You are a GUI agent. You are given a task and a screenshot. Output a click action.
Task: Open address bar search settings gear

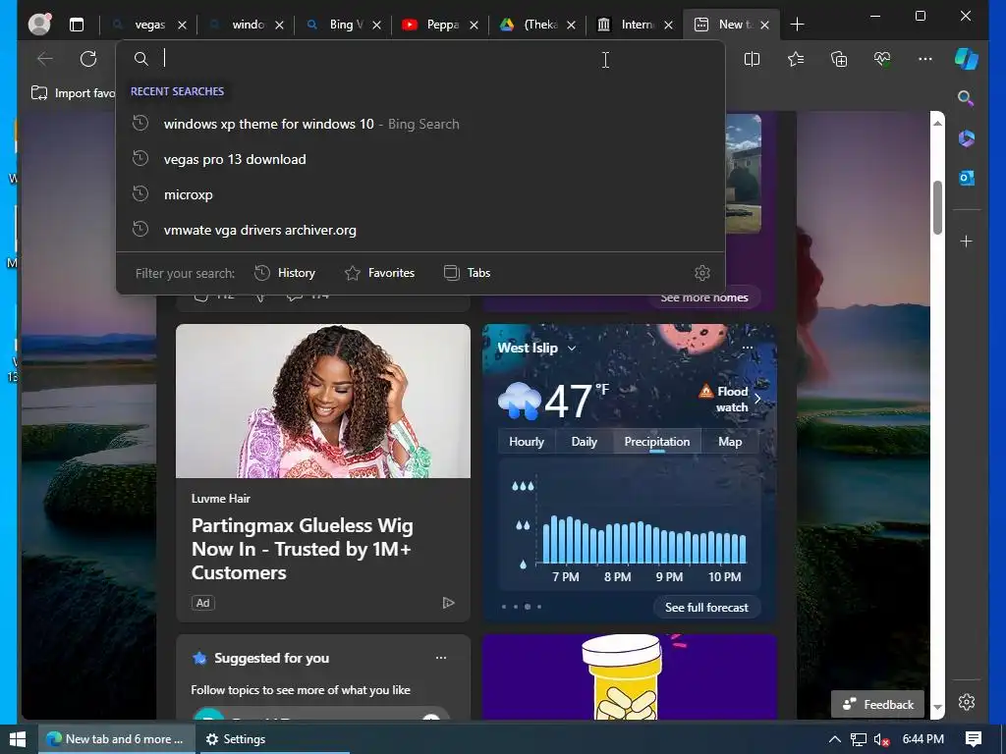[x=702, y=273]
